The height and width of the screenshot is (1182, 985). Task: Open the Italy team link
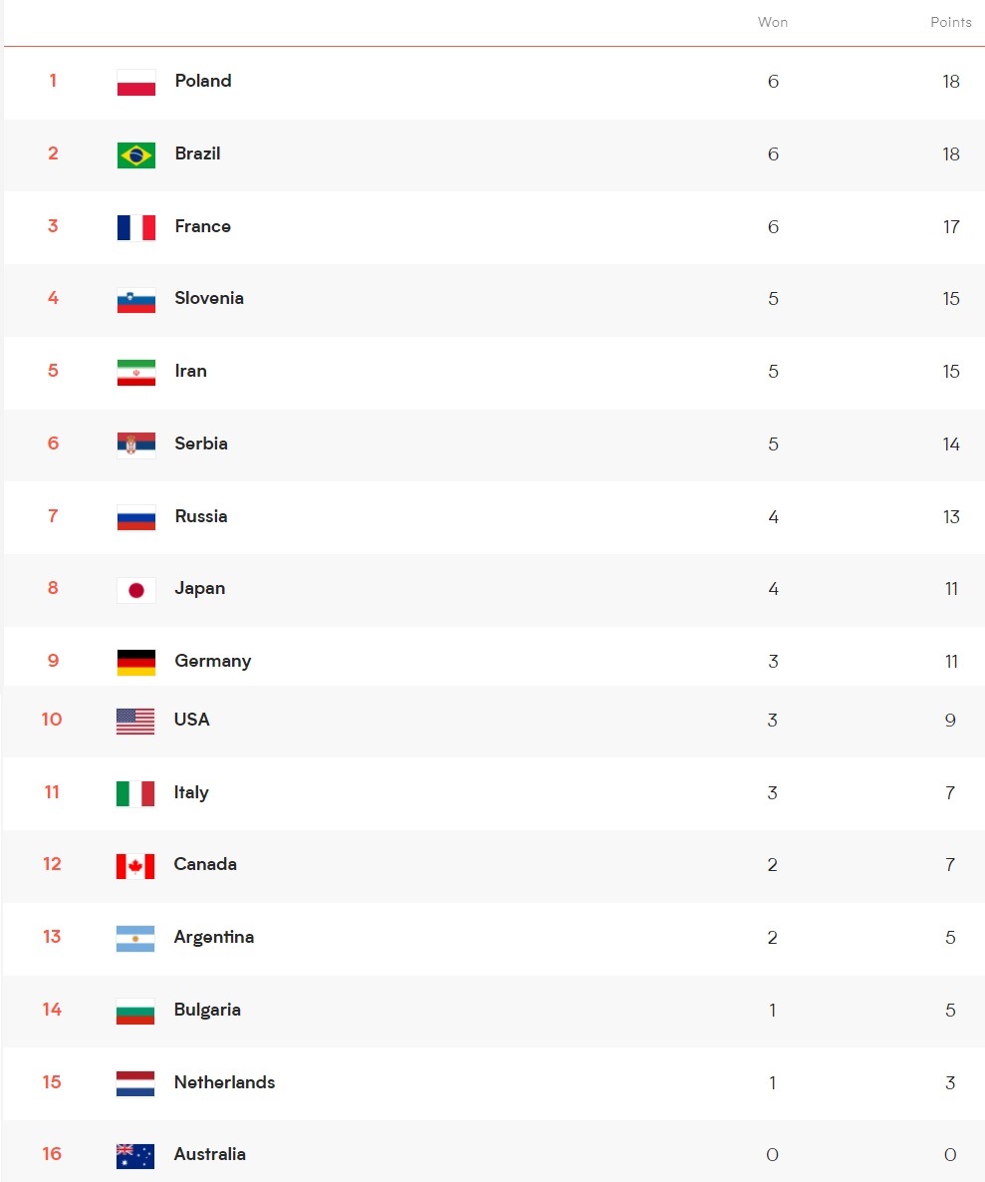point(191,792)
